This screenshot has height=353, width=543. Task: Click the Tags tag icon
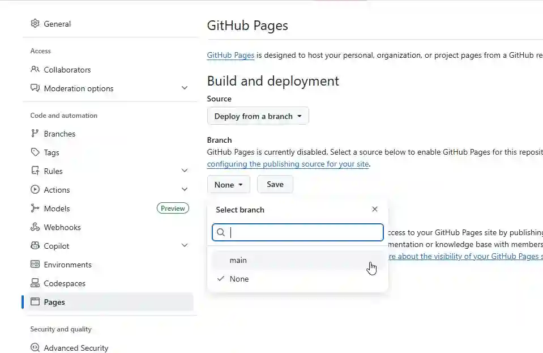point(35,152)
